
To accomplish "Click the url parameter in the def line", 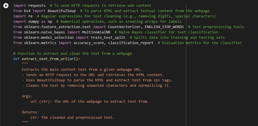I will 73,59.
